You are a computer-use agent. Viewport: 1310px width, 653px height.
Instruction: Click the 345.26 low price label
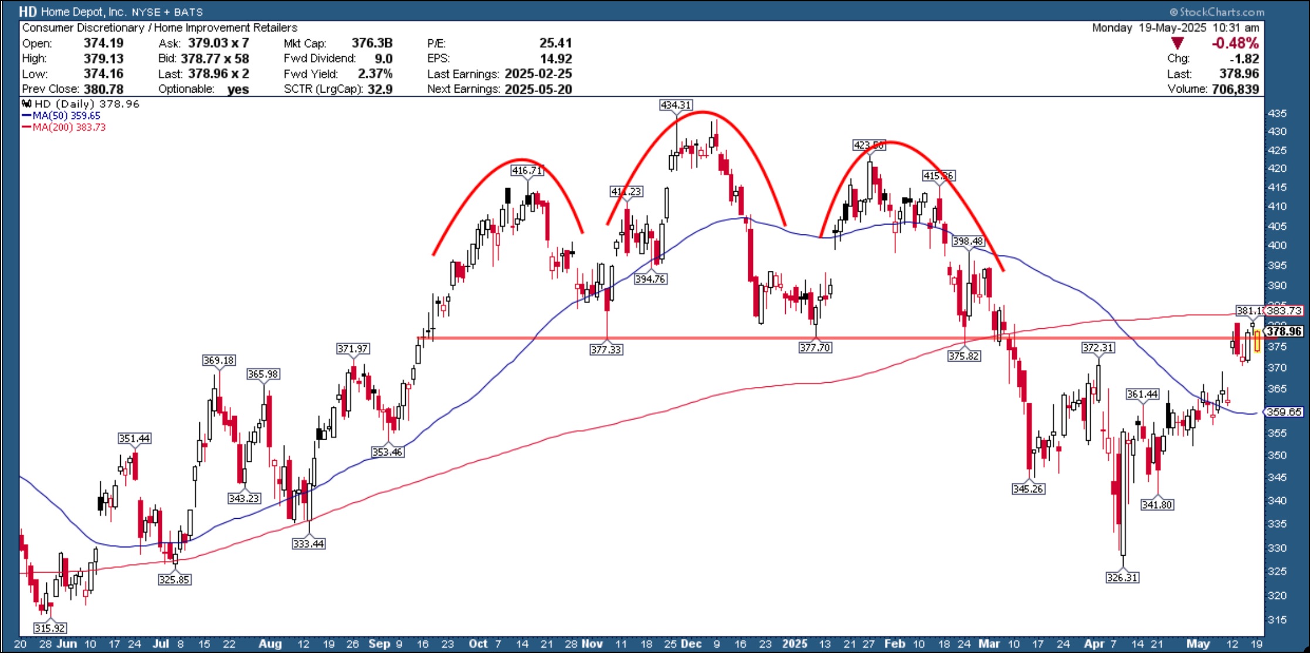[x=1029, y=488]
